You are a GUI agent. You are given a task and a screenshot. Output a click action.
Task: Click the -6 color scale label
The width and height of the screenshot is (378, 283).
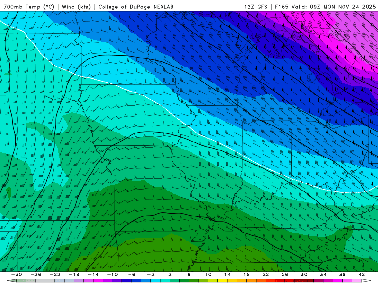(x=131, y=275)
